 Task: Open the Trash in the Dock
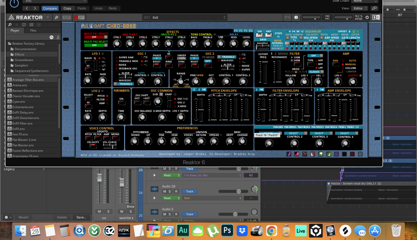[396, 230]
